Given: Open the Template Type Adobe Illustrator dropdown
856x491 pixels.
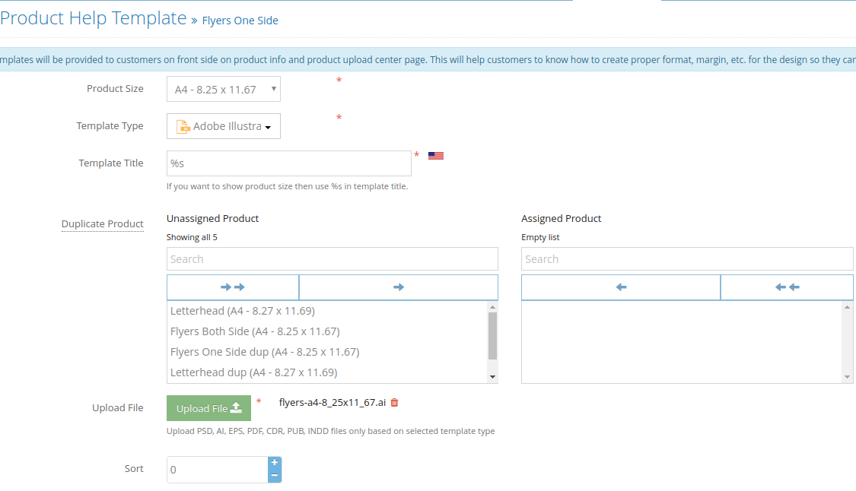Looking at the screenshot, I should pyautogui.click(x=223, y=126).
